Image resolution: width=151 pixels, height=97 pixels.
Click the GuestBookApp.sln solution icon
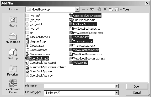point(28,71)
